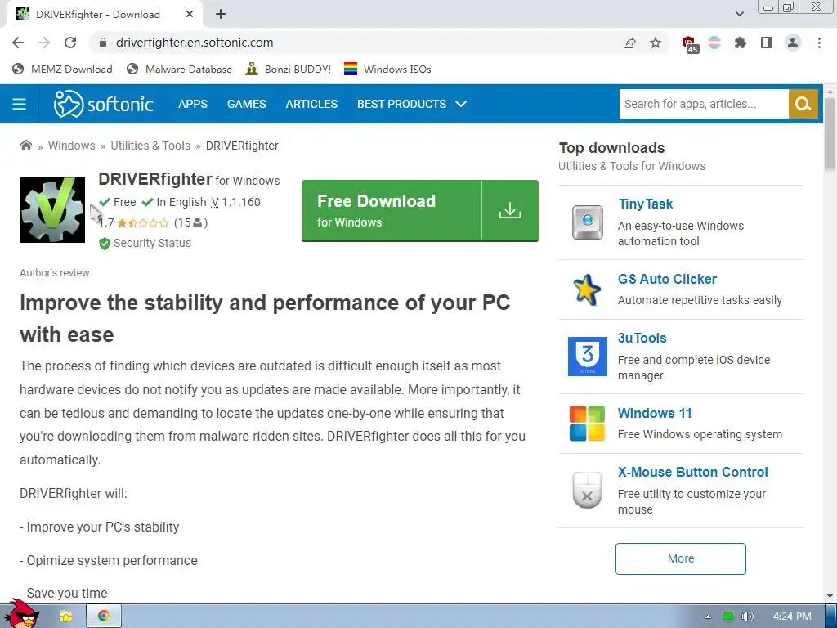This screenshot has width=837, height=628.
Task: Show hidden system tray icons arrow
Action: click(708, 617)
